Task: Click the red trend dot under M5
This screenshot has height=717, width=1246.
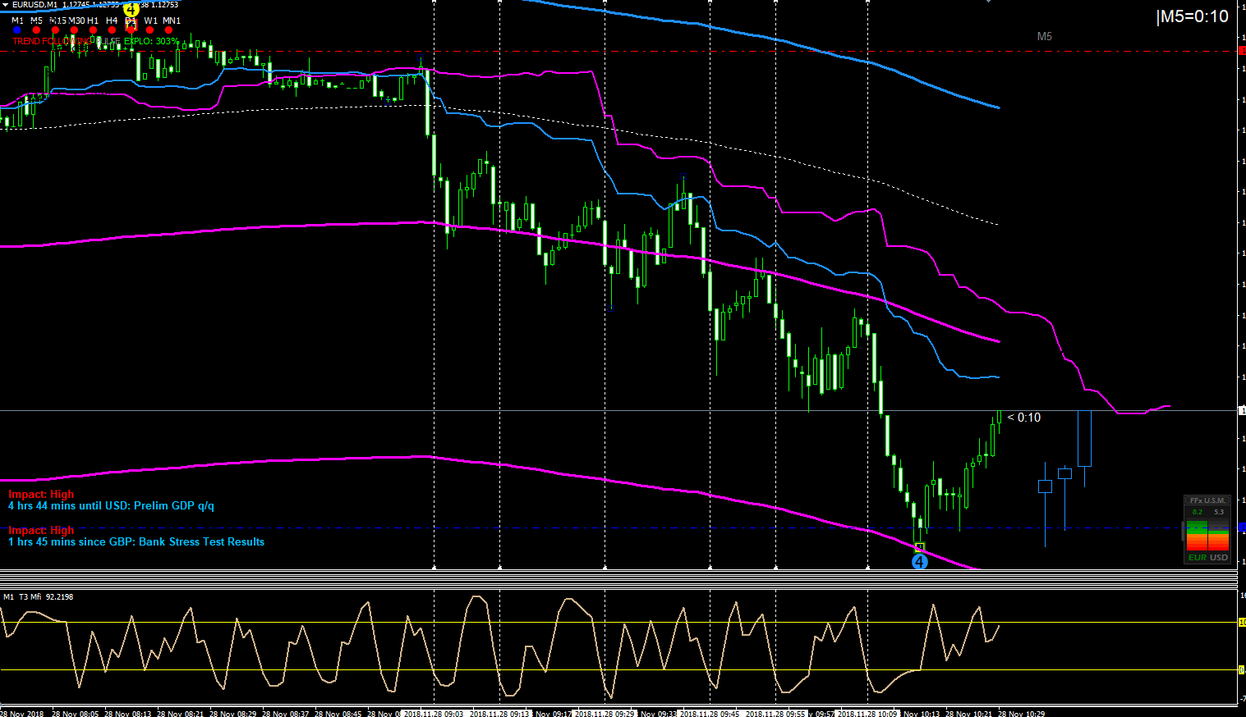Action: click(36, 30)
